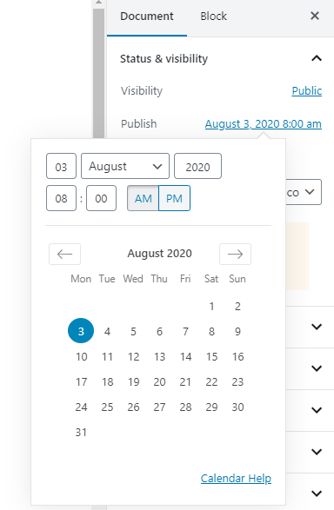Pick August 15 in the calendar

211,357
